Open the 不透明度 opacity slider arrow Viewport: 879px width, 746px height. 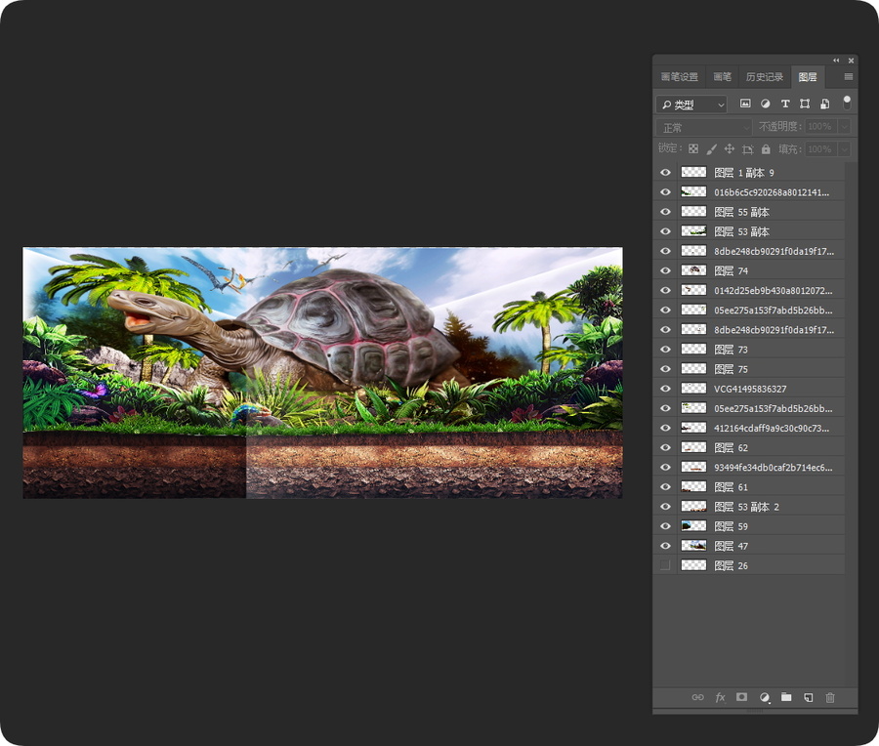click(x=844, y=127)
